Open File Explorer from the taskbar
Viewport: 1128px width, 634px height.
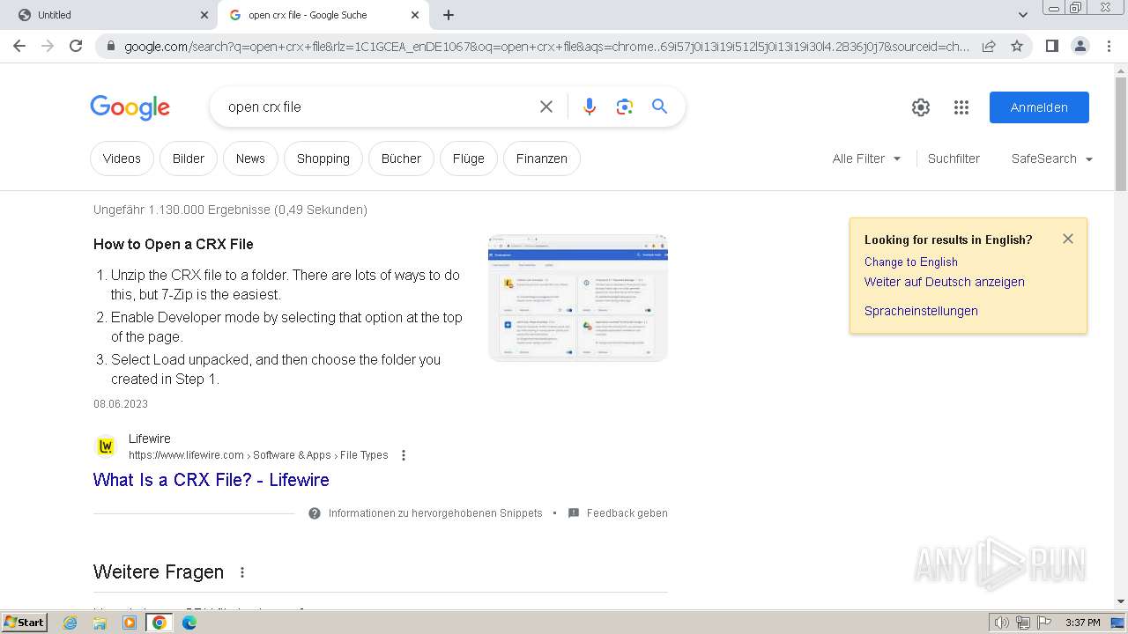[x=100, y=623]
